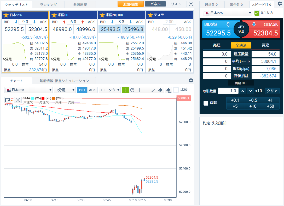This screenshot has width=284, height=206.
Task: Switch to the ランキング tab
Action: (48, 4)
